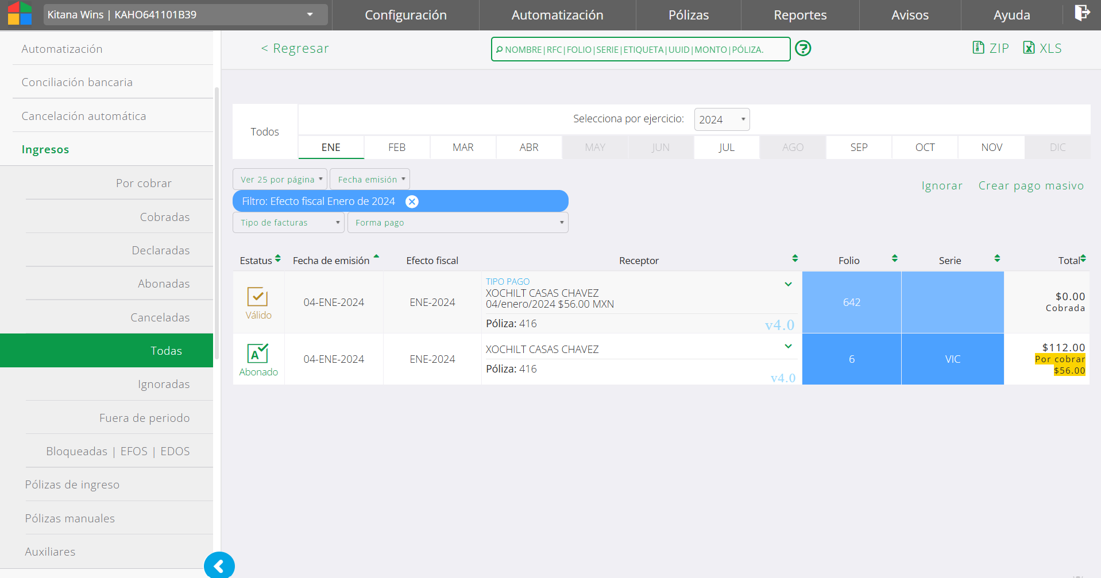Open the ejercicio year 2024 dropdown
This screenshot has width=1101, height=578.
pos(722,119)
